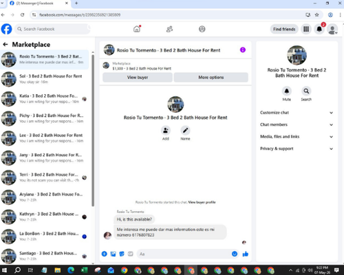Open Santiago conversation in list
This screenshot has height=275, width=344.
[45, 256]
